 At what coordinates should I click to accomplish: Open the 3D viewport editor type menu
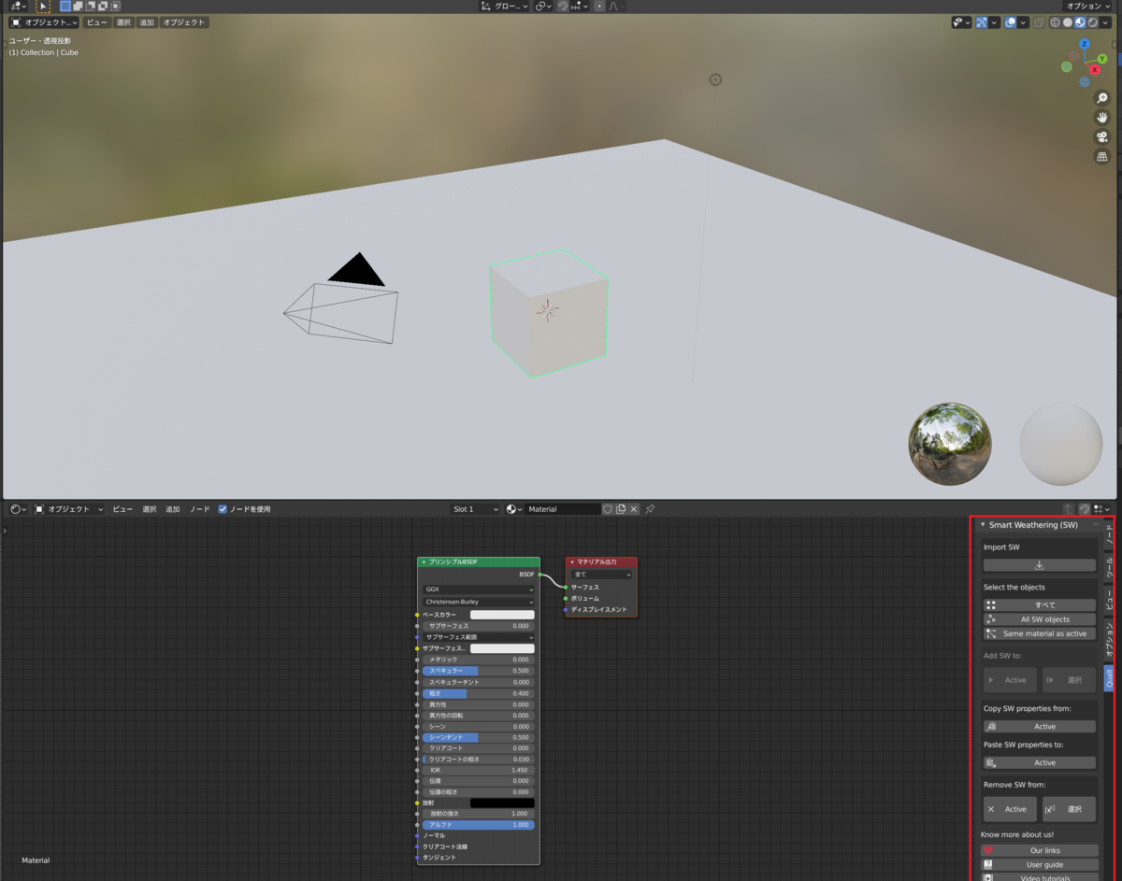coord(18,6)
